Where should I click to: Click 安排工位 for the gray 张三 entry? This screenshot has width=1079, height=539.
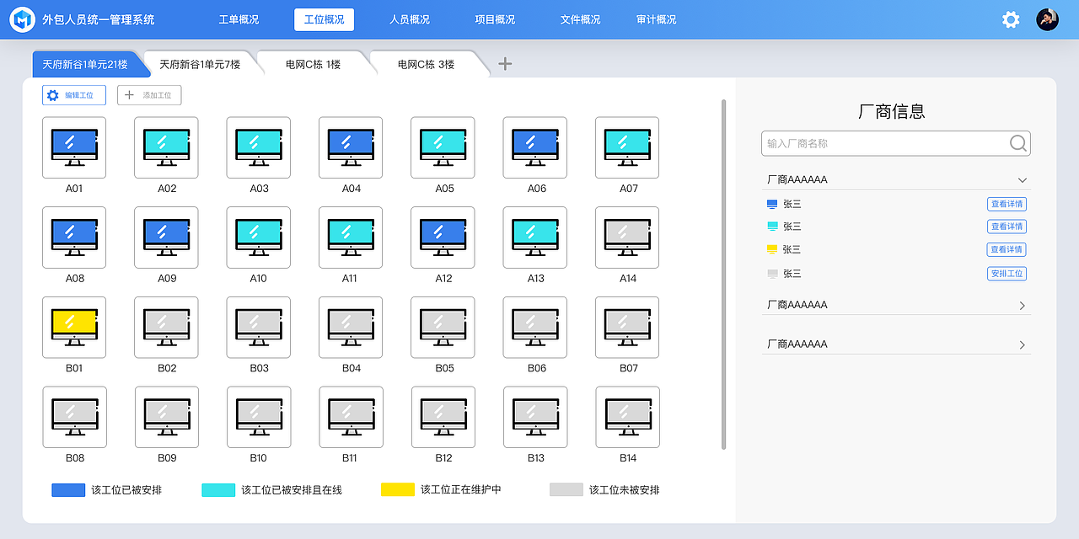(1007, 273)
